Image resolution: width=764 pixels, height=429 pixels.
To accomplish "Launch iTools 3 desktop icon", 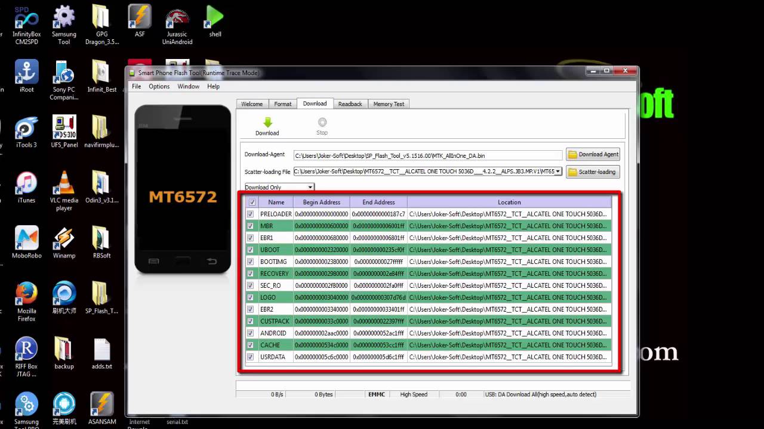I will click(26, 132).
